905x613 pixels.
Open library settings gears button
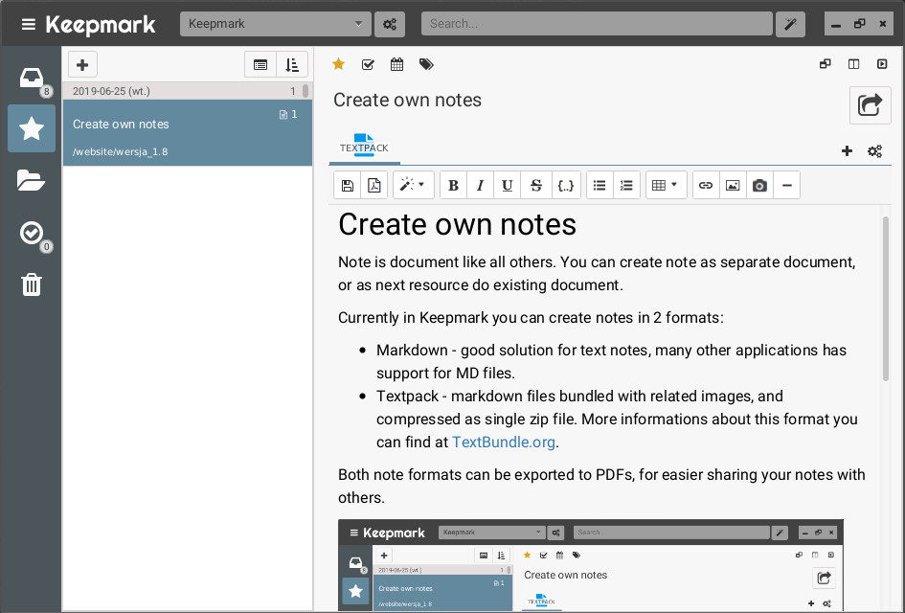click(x=390, y=24)
